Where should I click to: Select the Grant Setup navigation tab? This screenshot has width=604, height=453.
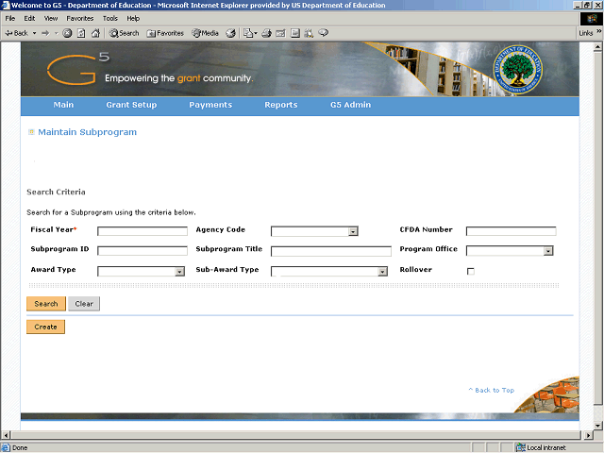coord(131,105)
